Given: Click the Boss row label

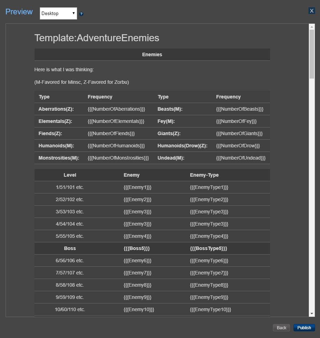Looking at the screenshot, I should [70, 248].
